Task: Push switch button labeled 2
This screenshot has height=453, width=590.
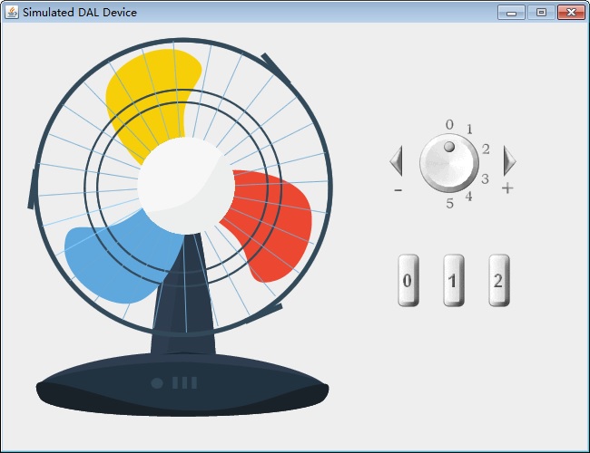Action: [x=499, y=280]
